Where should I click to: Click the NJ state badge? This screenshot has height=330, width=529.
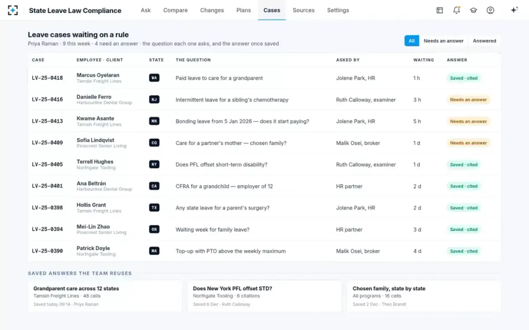tap(154, 99)
